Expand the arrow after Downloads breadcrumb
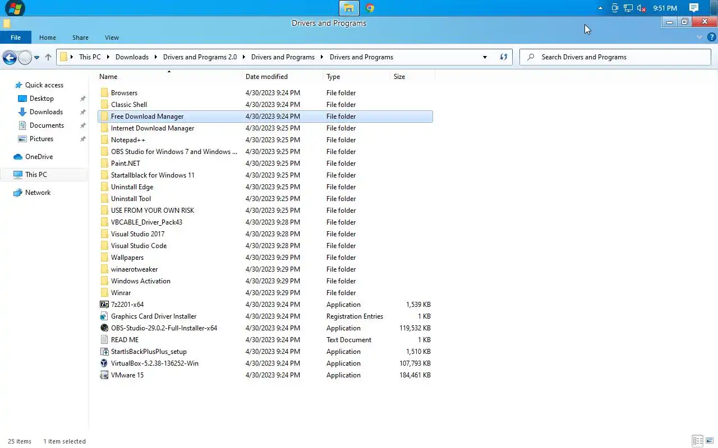 point(156,57)
